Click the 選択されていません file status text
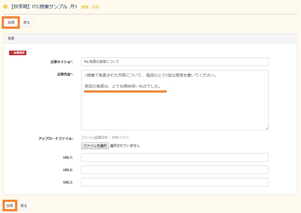Screen dimensions: 301x213 [x=125, y=146]
